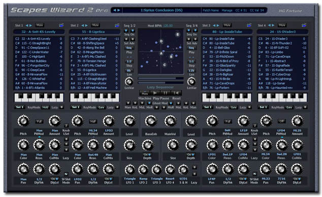Select row '55 - 1S-RattleTensiV' in Slot 4 list
This screenshot has height=197, width=322.
[282, 70]
